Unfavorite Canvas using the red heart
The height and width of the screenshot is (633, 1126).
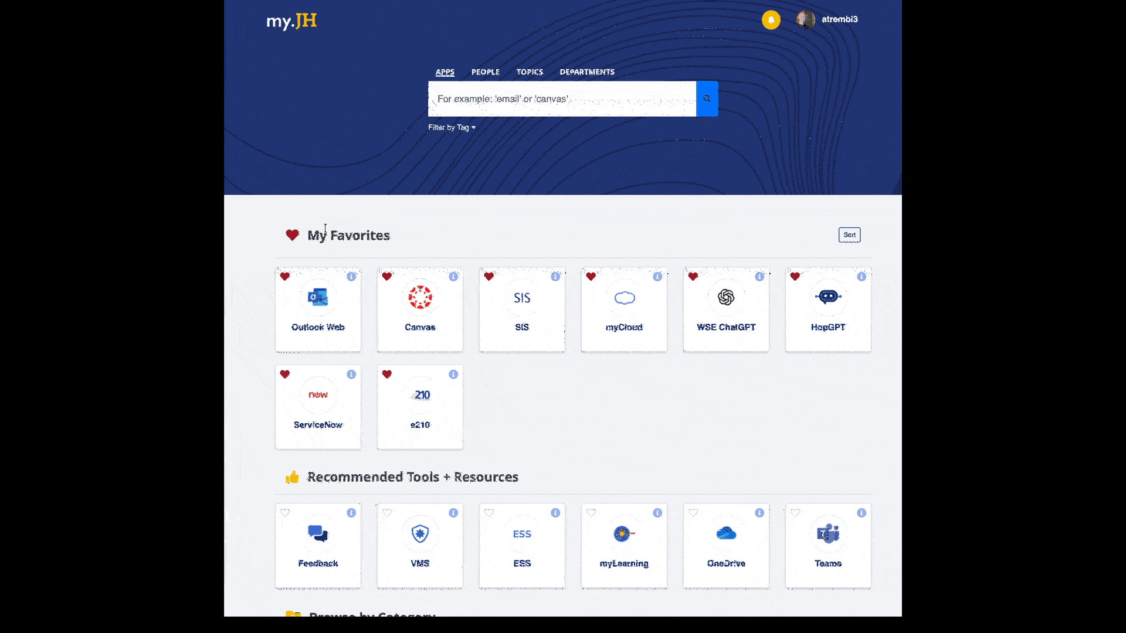pos(387,277)
